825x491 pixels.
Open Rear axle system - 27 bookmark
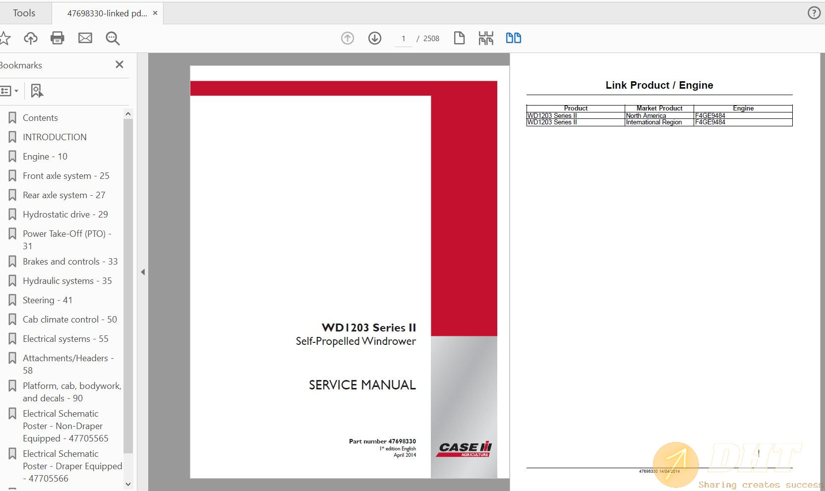pyautogui.click(x=64, y=195)
